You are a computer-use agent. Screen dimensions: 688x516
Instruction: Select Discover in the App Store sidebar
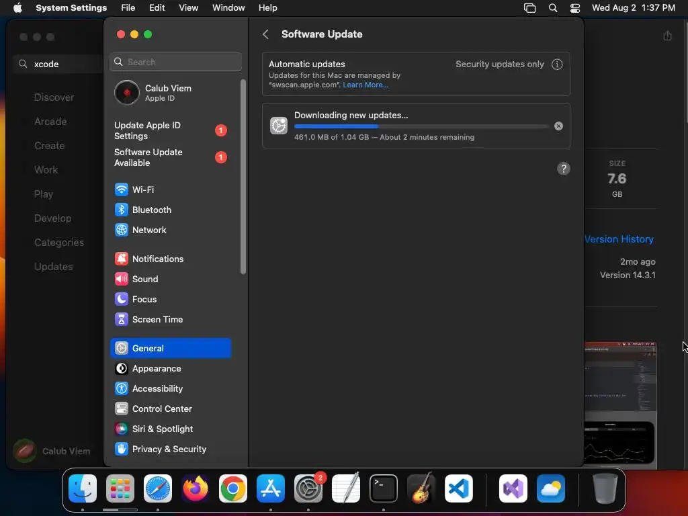tap(54, 97)
